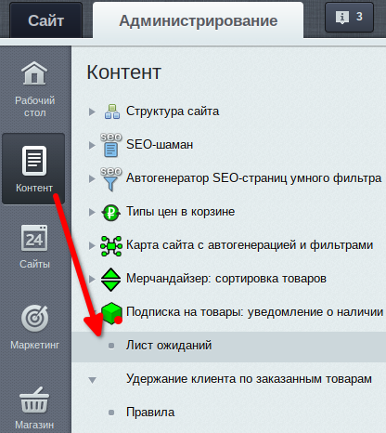Expand the Карта сайта node

click(92, 245)
